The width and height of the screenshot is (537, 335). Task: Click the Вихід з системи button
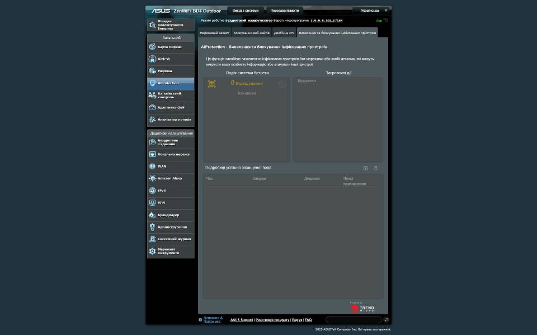tap(246, 11)
